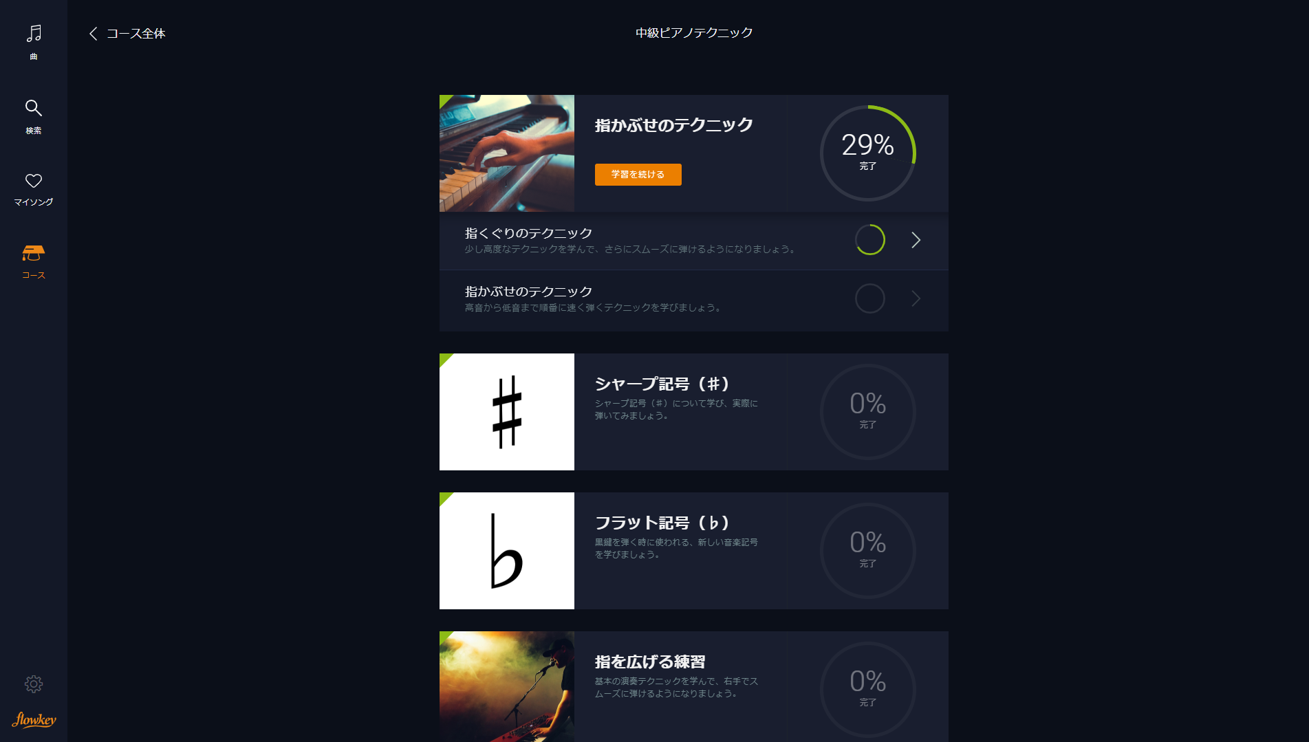The width and height of the screenshot is (1309, 742).
Task: Expand 指かぶせのテクニック lesson row chevron
Action: point(916,298)
